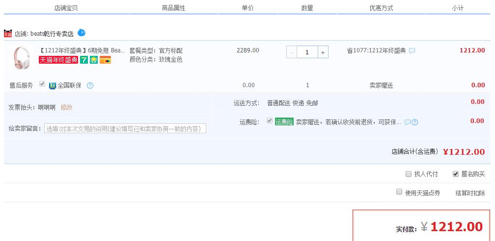This screenshot has width=495, height=241.
Task: Click the quantity input field
Action: coord(307,52)
